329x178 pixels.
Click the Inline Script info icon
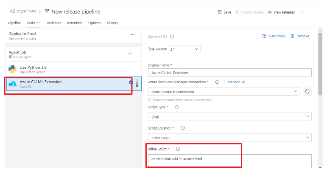[178, 149]
